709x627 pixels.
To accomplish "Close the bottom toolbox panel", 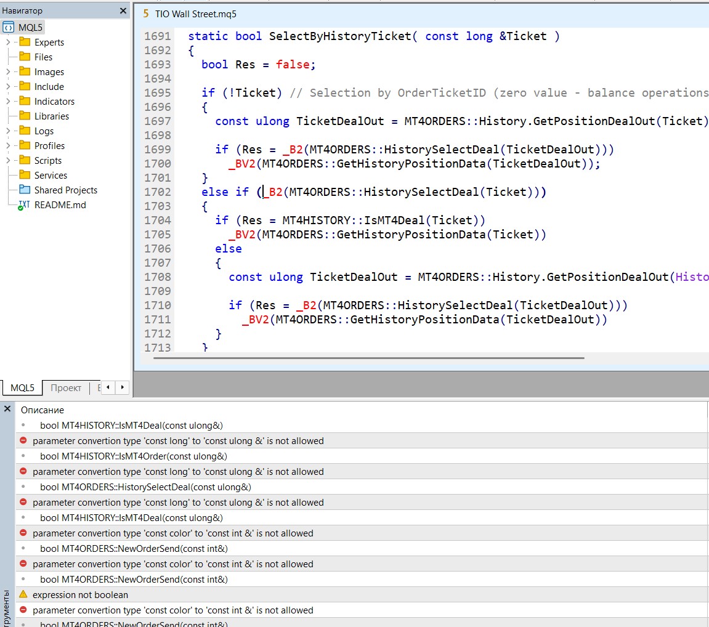I will click(x=7, y=409).
